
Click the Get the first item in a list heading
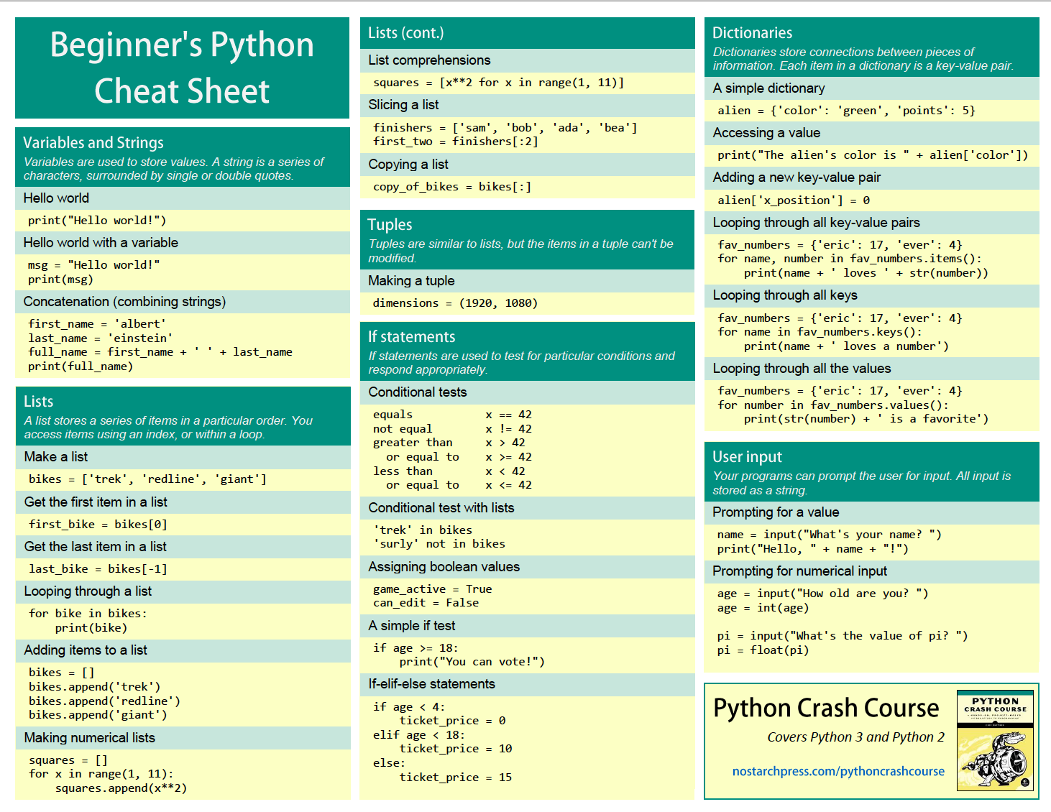pos(96,502)
